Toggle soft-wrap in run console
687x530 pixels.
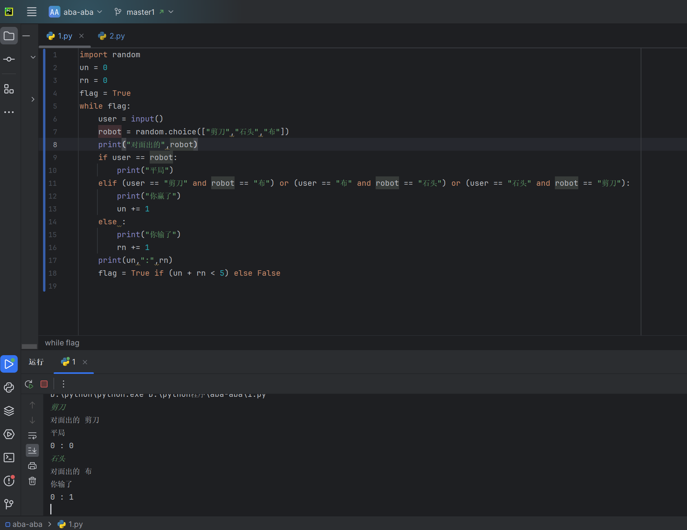pyautogui.click(x=32, y=435)
